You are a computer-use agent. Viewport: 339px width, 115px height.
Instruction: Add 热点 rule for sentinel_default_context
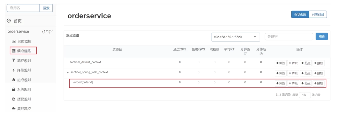tap(306, 63)
